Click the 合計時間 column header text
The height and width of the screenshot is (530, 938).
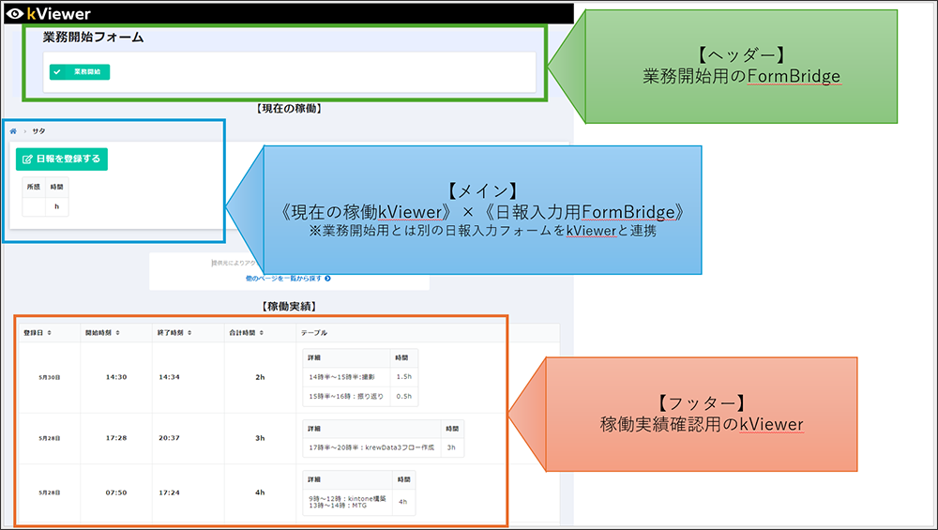tap(242, 333)
